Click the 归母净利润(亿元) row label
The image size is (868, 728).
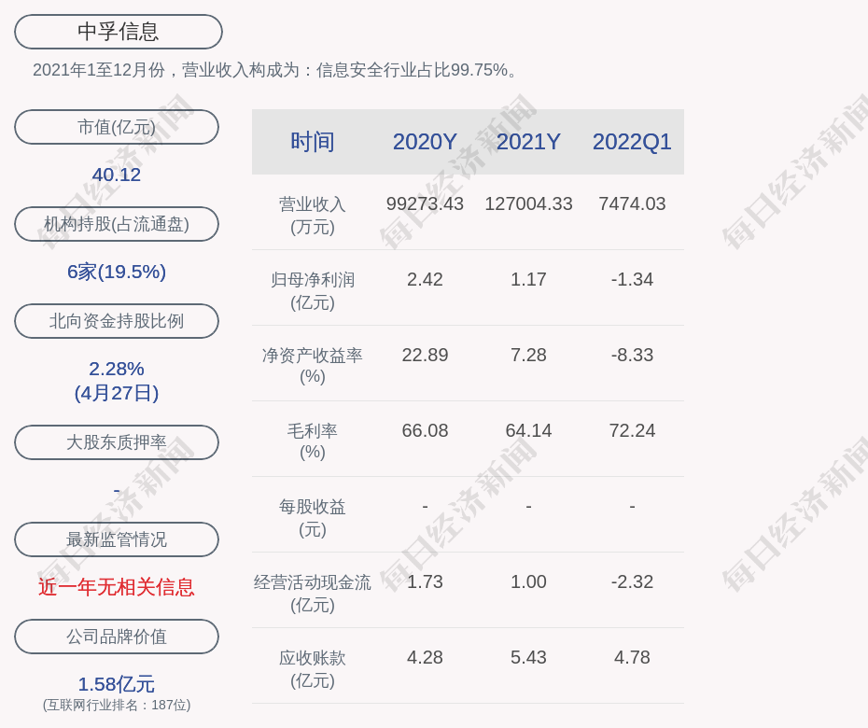[x=313, y=290]
